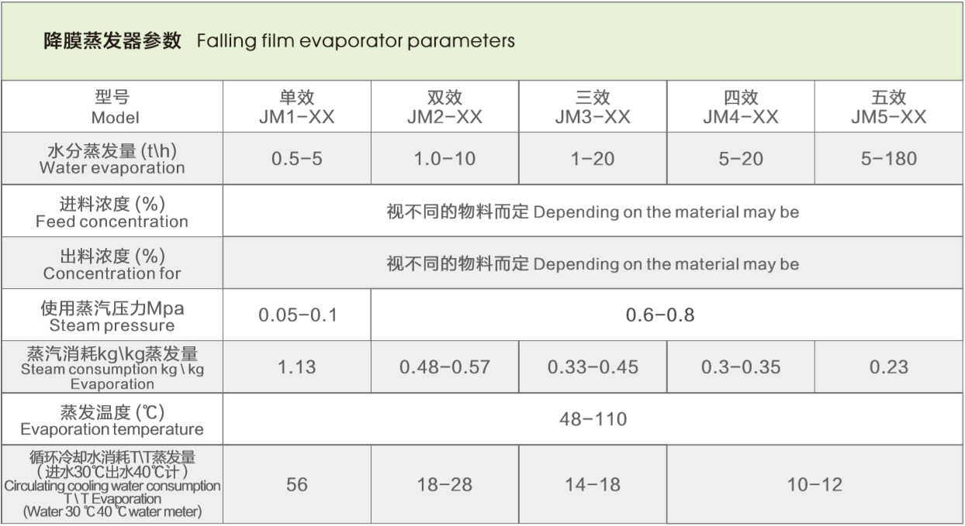Select the Model header cell
Screen dimensions: 965x526
tap(112, 107)
